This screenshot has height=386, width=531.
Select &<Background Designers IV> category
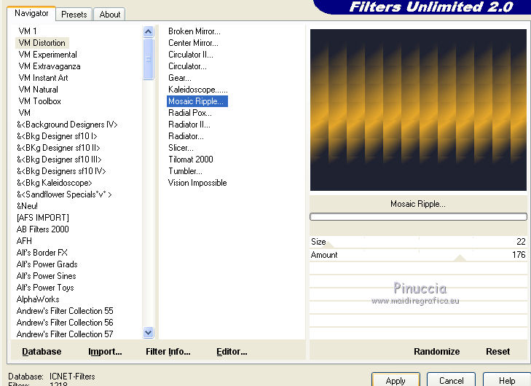[67, 125]
